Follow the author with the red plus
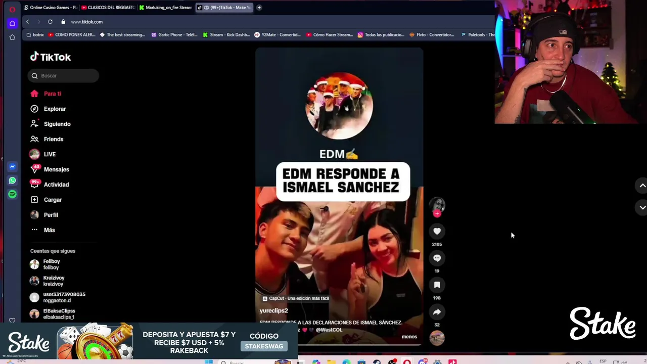 coord(437,214)
